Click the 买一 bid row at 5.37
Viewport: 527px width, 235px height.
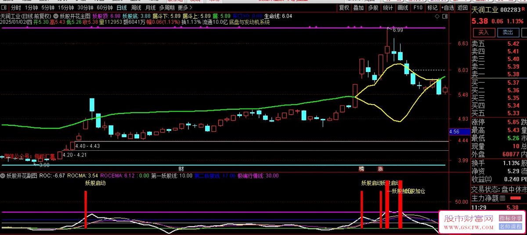(x=499, y=83)
